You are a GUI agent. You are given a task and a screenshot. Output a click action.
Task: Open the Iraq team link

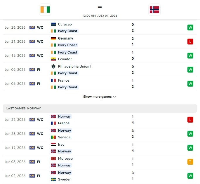pos(61,145)
